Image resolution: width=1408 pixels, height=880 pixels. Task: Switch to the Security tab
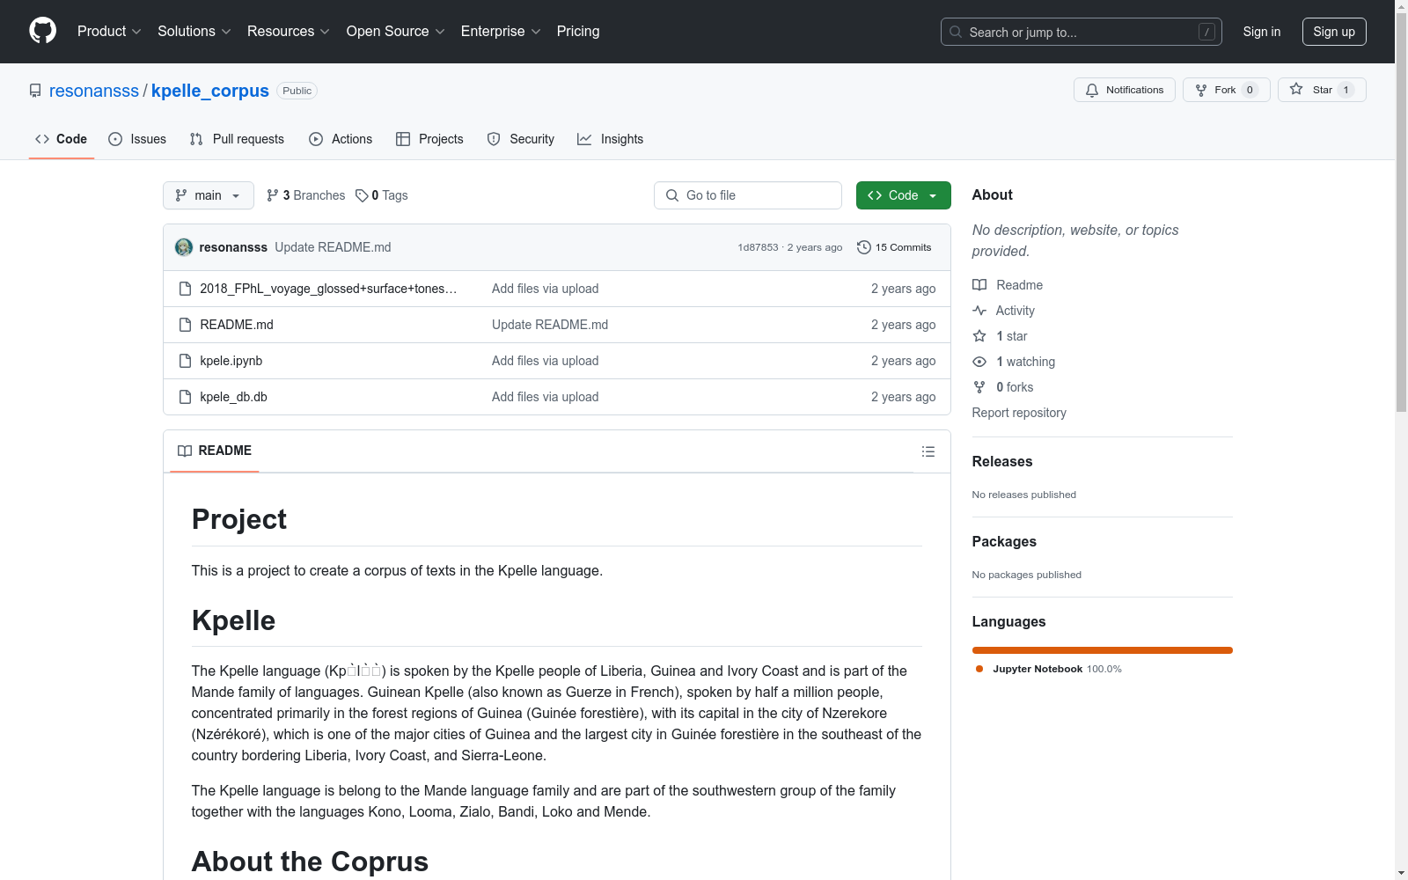point(521,139)
